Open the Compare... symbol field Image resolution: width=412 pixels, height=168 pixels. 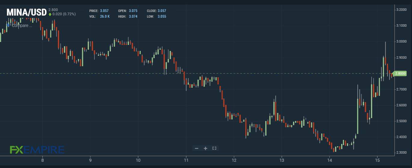coord(22,26)
